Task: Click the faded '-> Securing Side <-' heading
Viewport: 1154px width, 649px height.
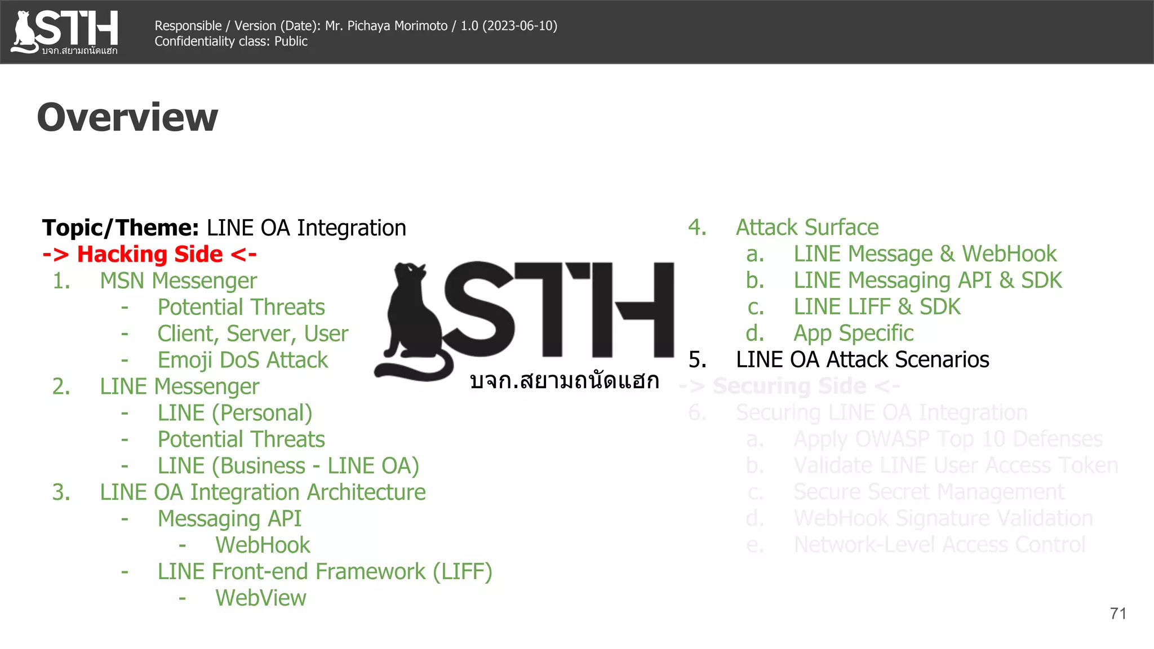Action: coord(790,386)
